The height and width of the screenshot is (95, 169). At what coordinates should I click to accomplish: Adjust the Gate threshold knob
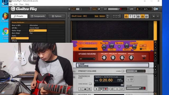pos(99,9)
